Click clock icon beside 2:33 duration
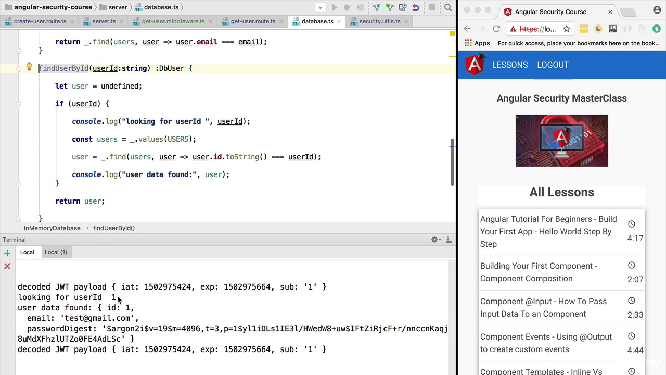 (632, 301)
